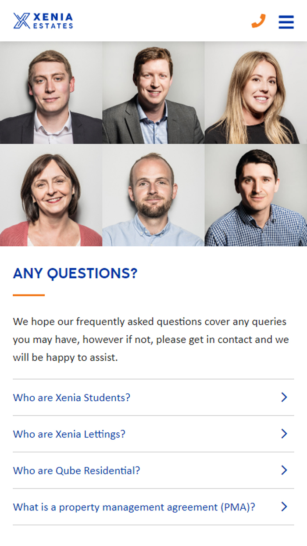Viewport: 307px width, 546px height.
Task: Select photo of blonde woman in black top
Action: [256, 93]
